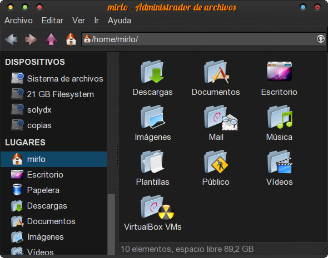Go back with the left arrow icon

tap(11, 39)
